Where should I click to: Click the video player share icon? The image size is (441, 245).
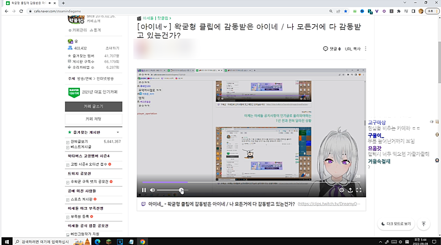coord(350,190)
